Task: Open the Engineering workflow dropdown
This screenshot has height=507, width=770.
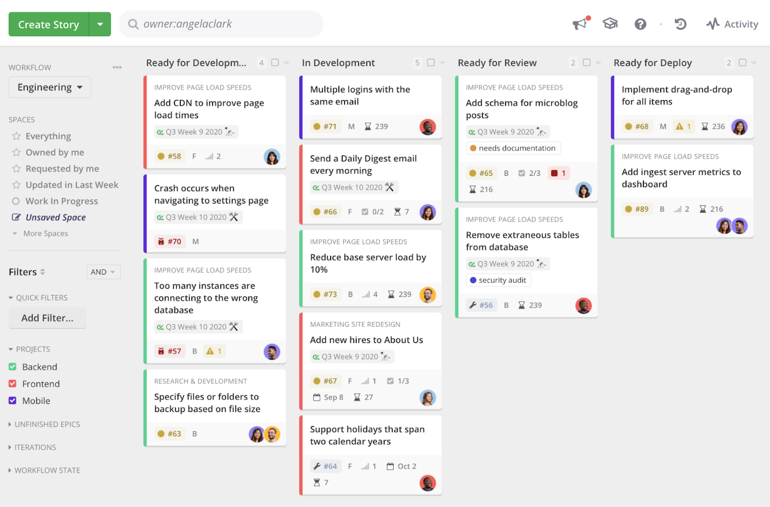Action: 50,87
